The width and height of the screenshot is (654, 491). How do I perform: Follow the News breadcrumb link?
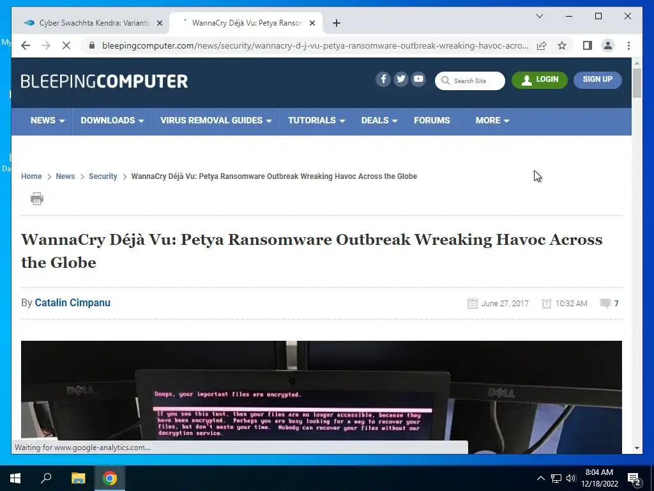pyautogui.click(x=65, y=176)
